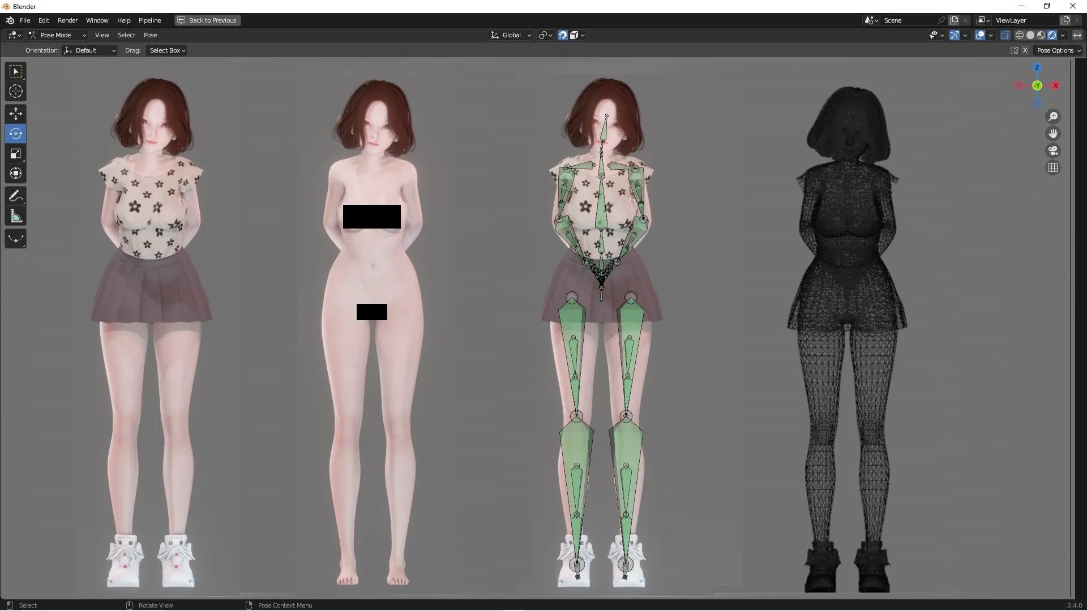Click the Pose menu item

(150, 35)
